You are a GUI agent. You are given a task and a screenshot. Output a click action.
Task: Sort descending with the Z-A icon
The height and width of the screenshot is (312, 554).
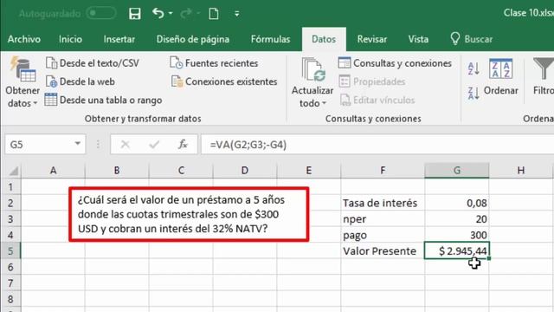click(x=473, y=94)
